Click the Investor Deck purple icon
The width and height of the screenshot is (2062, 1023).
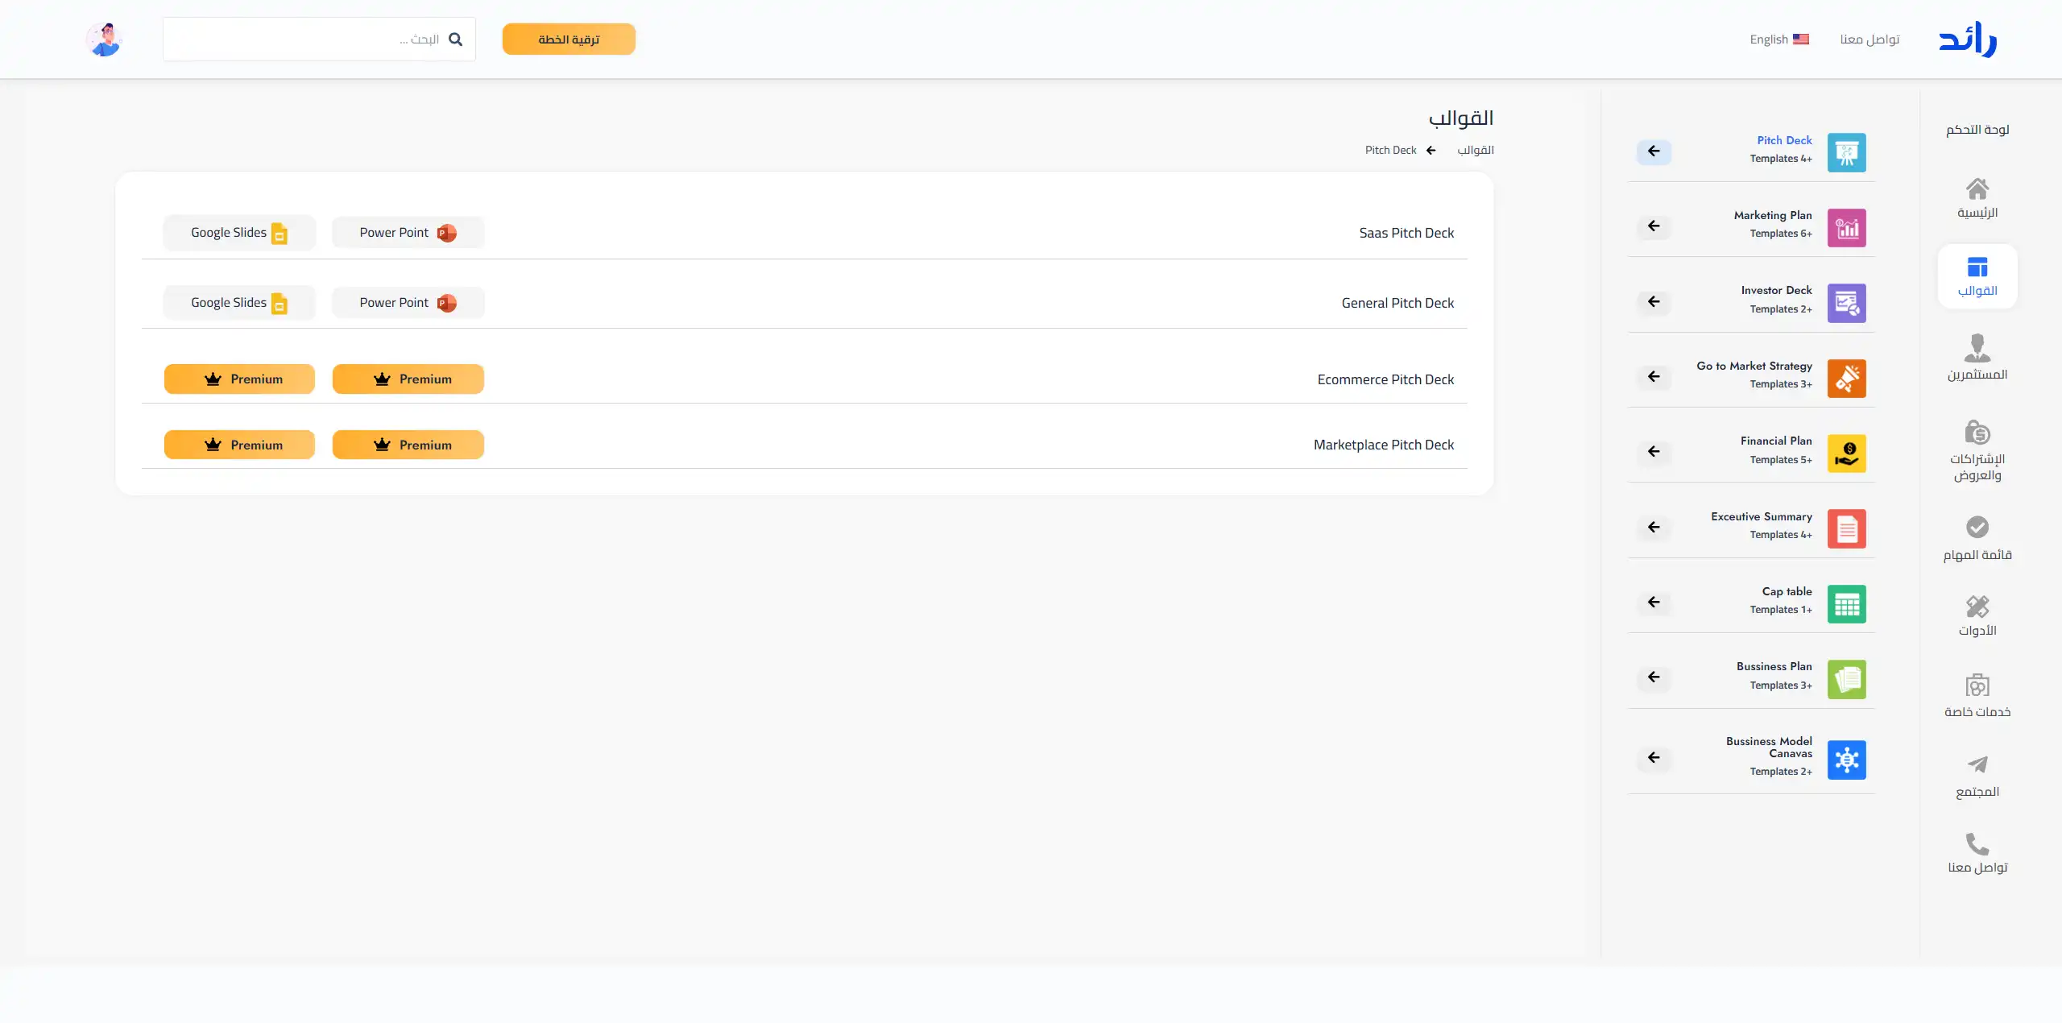point(1846,303)
